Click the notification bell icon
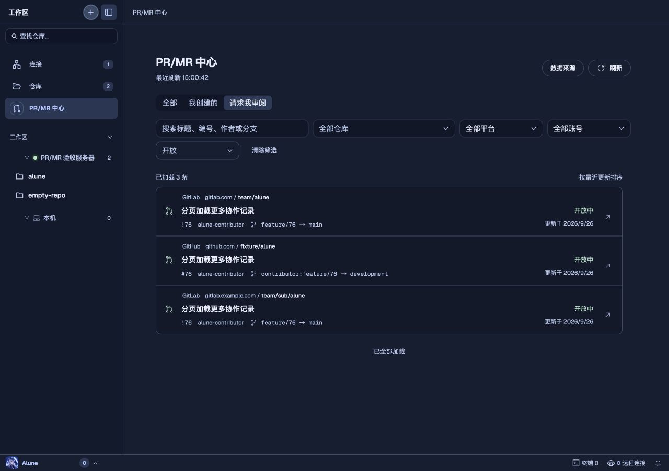The image size is (669, 471). tap(658, 463)
